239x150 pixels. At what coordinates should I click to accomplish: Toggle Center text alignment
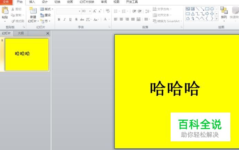click(121, 19)
